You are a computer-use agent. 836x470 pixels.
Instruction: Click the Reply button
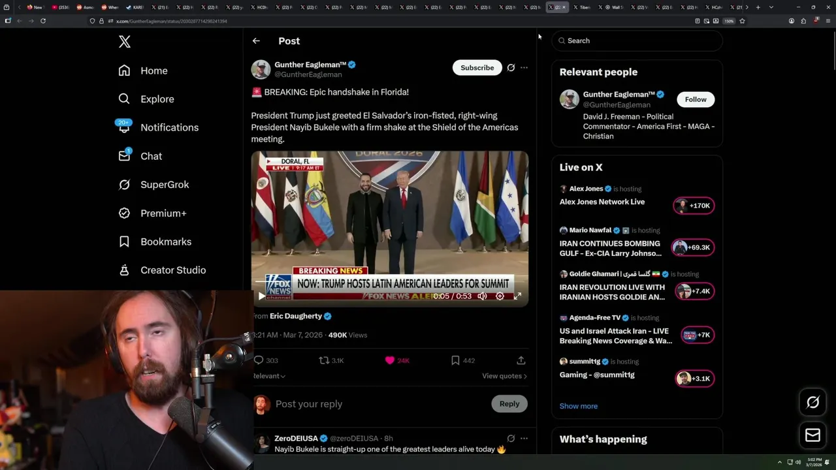(x=509, y=404)
